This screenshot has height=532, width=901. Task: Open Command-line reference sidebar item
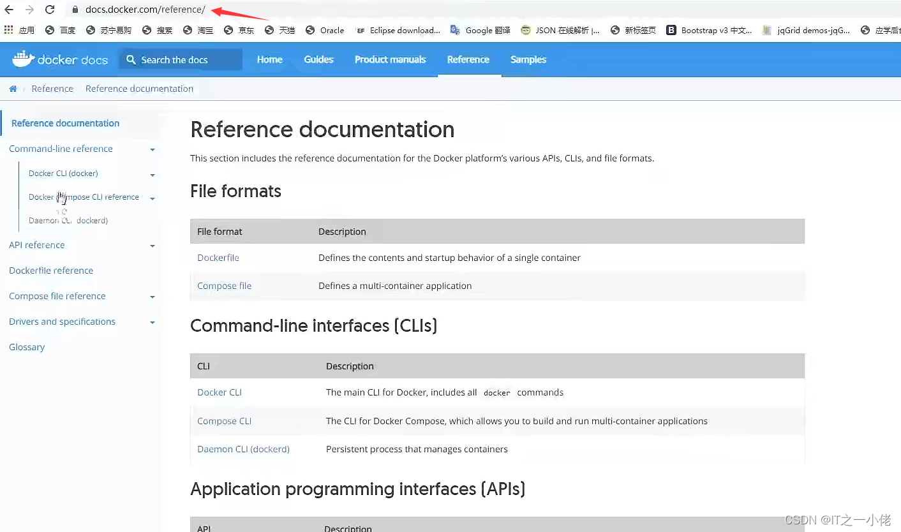pyautogui.click(x=61, y=149)
